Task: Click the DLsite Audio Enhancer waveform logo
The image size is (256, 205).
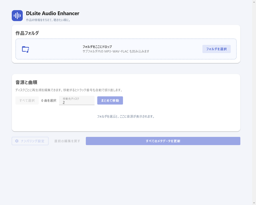Action: [x=17, y=16]
